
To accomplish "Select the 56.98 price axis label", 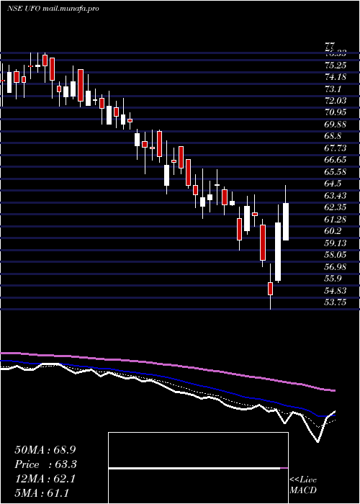I will point(336,266).
